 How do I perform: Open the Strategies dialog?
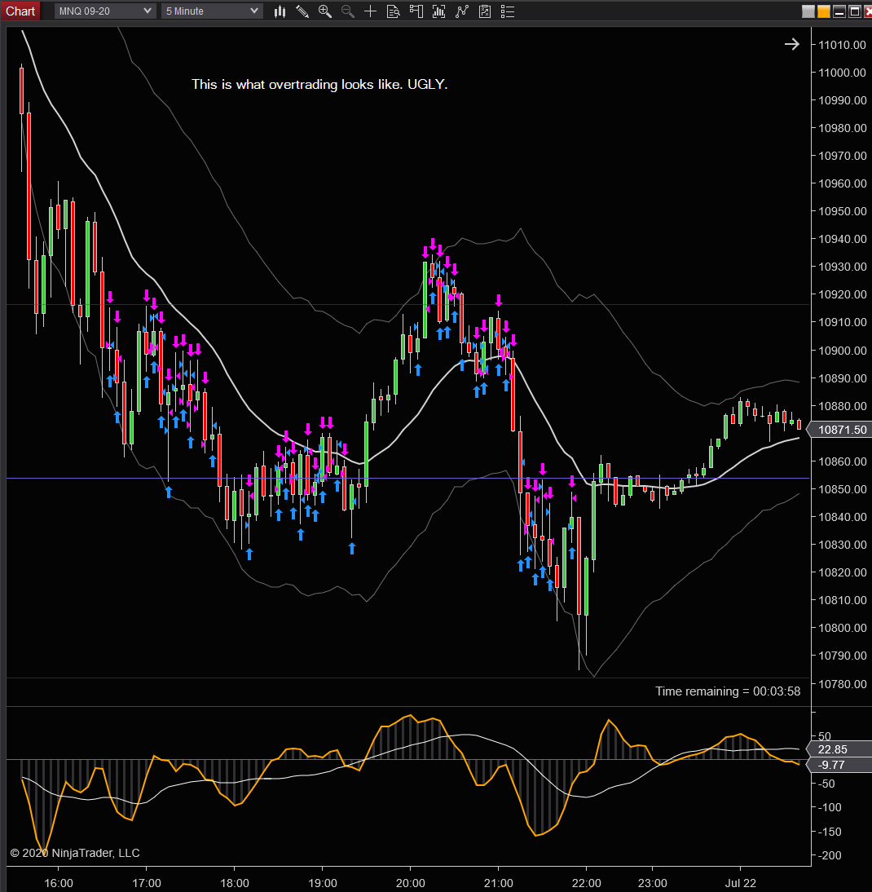[462, 11]
